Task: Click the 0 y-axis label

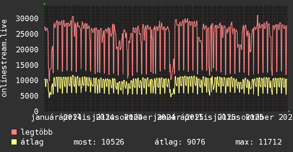Action: pos(36,111)
